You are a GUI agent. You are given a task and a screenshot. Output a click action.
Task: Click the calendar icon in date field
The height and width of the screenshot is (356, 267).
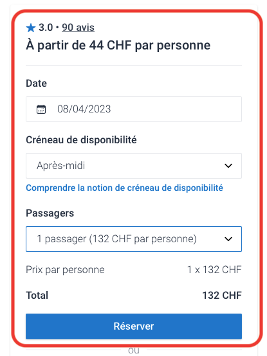click(x=41, y=109)
